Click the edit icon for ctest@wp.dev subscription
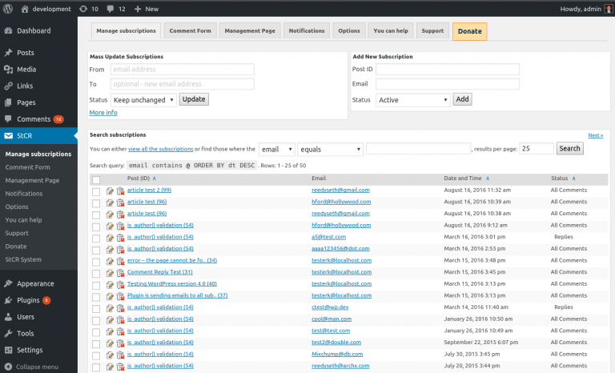The image size is (615, 373). coord(111,307)
